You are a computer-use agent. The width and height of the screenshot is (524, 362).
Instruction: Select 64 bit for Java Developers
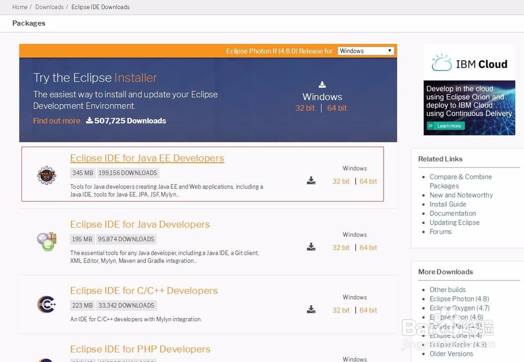click(x=368, y=247)
